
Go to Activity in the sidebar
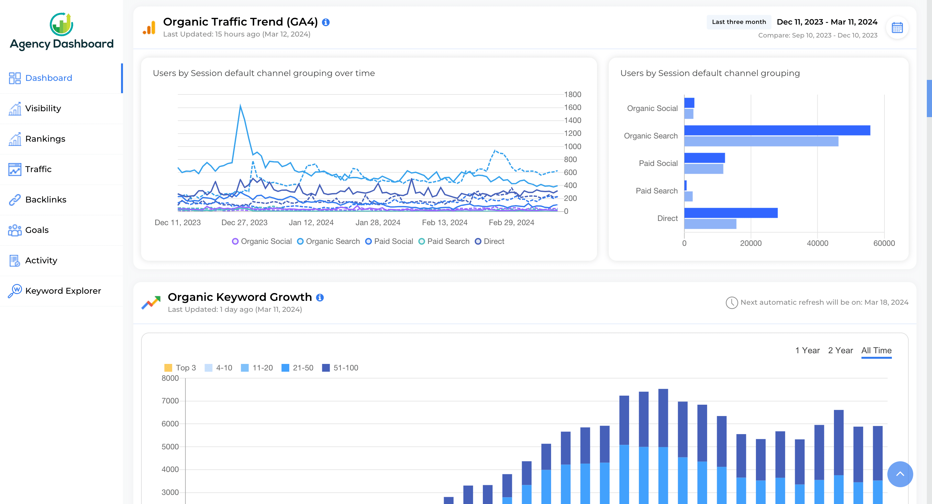click(61, 260)
